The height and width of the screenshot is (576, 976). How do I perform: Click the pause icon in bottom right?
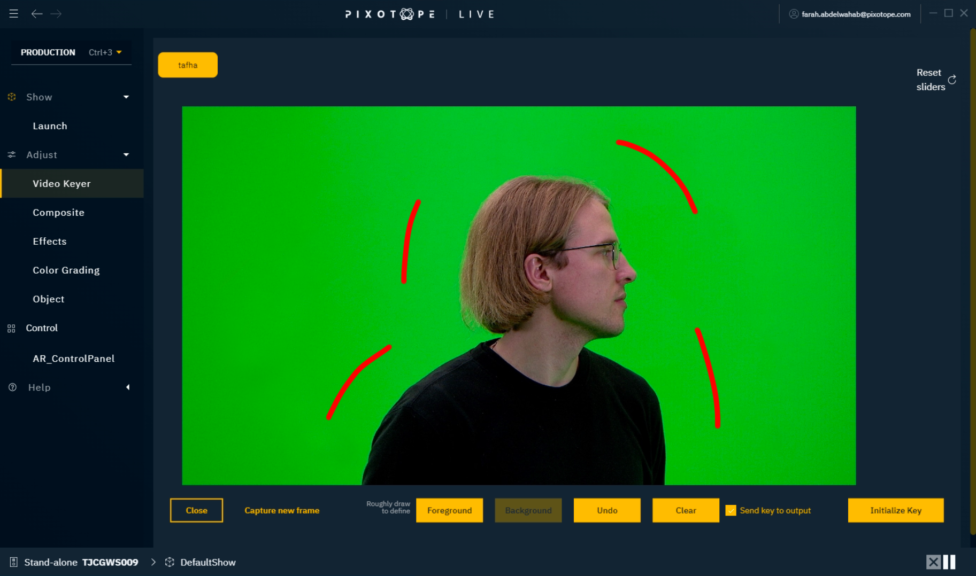[x=949, y=562]
